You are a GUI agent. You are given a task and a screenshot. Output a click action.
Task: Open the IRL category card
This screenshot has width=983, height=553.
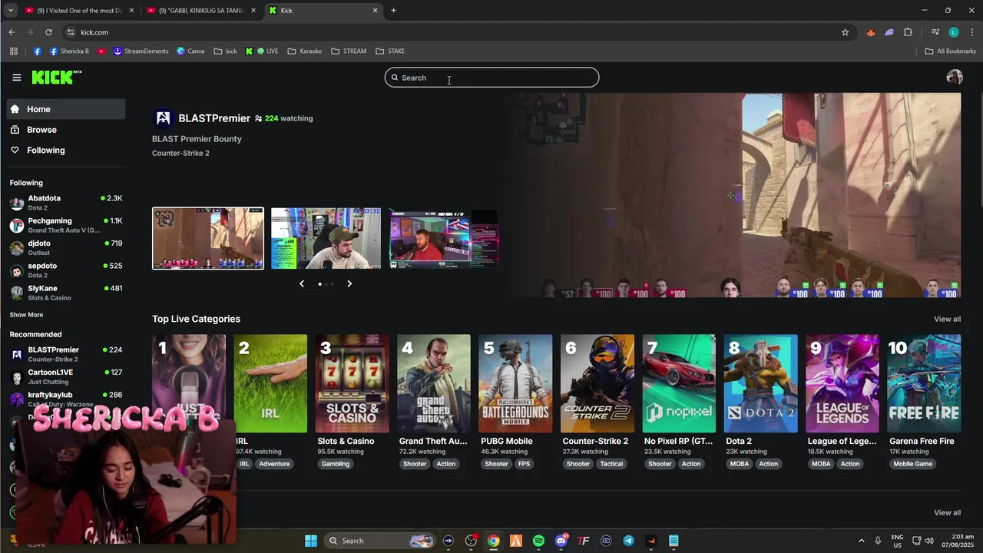point(270,383)
